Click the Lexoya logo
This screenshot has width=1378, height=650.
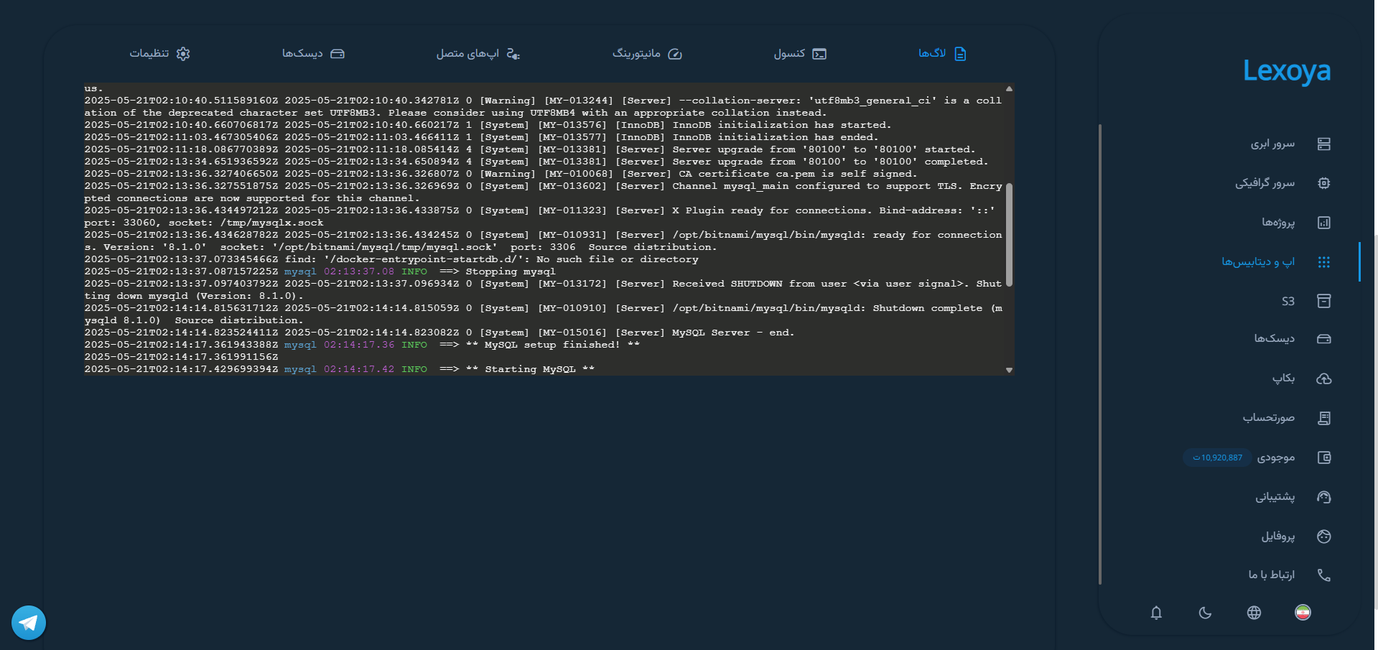tap(1287, 71)
